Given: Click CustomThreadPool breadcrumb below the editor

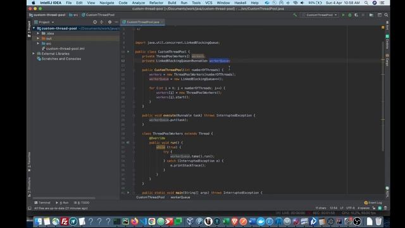Looking at the screenshot, I should 151,197.
